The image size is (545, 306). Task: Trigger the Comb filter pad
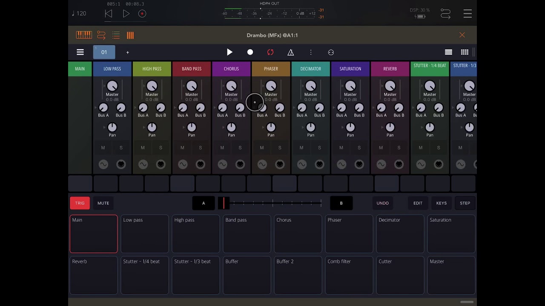[x=349, y=275]
